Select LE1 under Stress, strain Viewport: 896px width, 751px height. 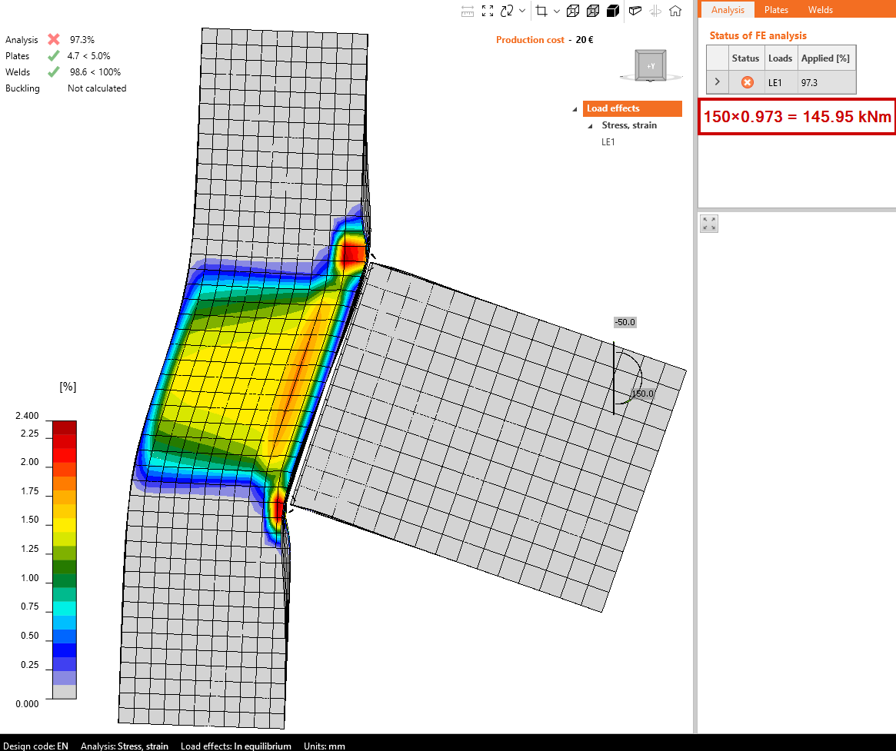pos(610,142)
